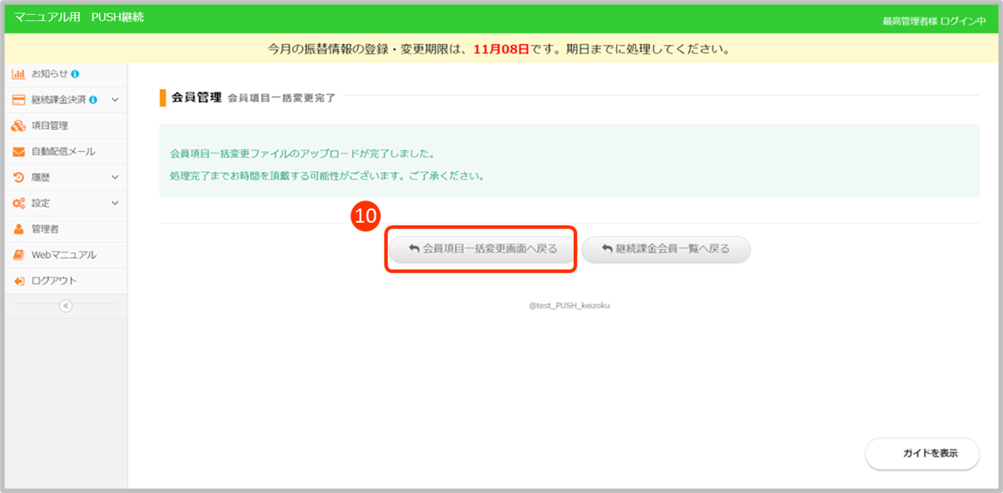This screenshot has width=1003, height=493.
Task: Click the 継続課金決済 credit card icon
Action: [x=19, y=100]
